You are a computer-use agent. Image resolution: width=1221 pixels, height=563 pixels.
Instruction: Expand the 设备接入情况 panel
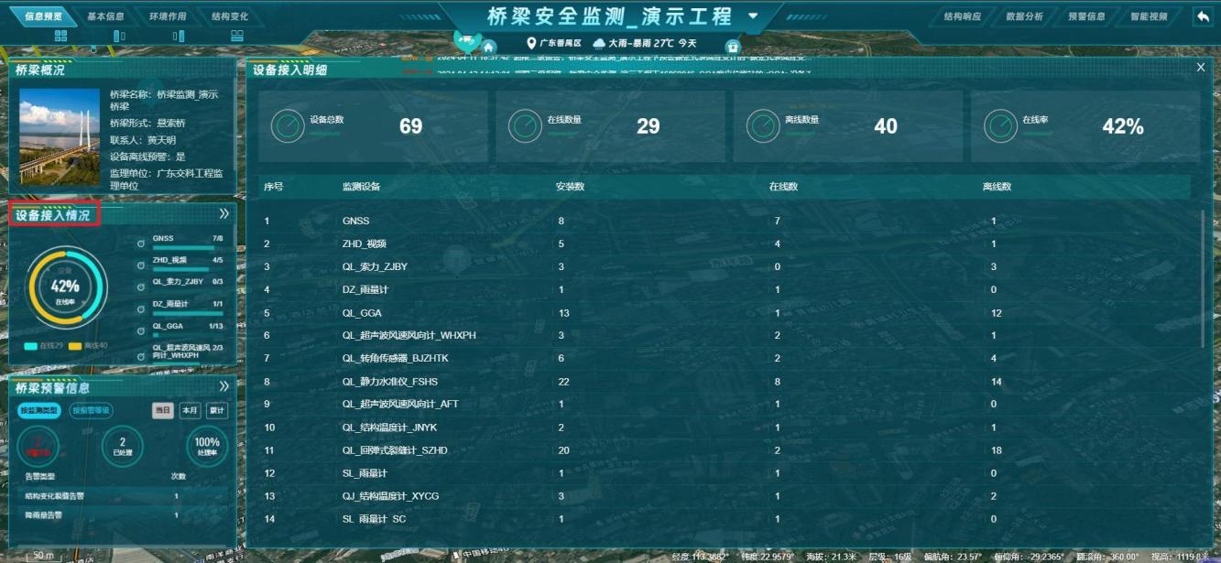223,214
